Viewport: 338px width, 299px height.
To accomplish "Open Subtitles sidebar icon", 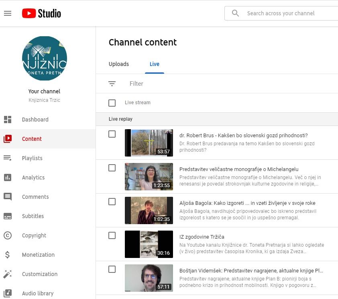I will 8,216.
